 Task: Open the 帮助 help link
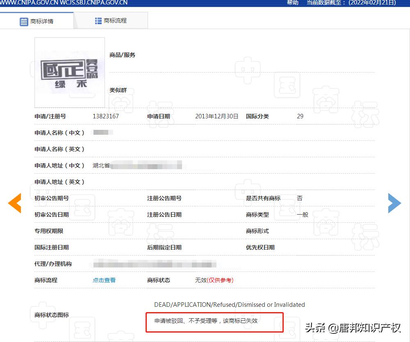(x=292, y=3)
